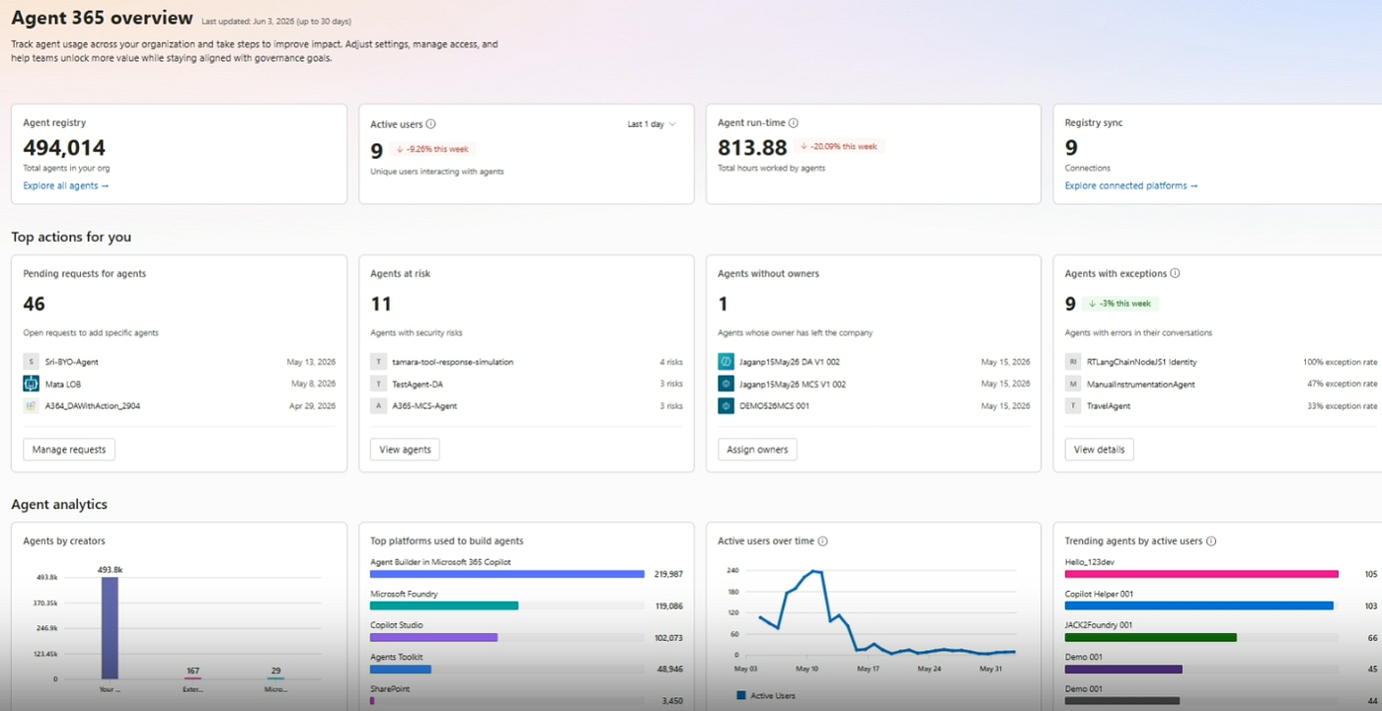Open Explore all agents link
The height and width of the screenshot is (711, 1382).
click(x=66, y=185)
